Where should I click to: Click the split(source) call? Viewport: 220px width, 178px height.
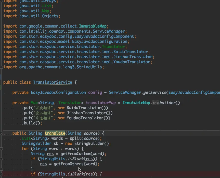coord(85,138)
